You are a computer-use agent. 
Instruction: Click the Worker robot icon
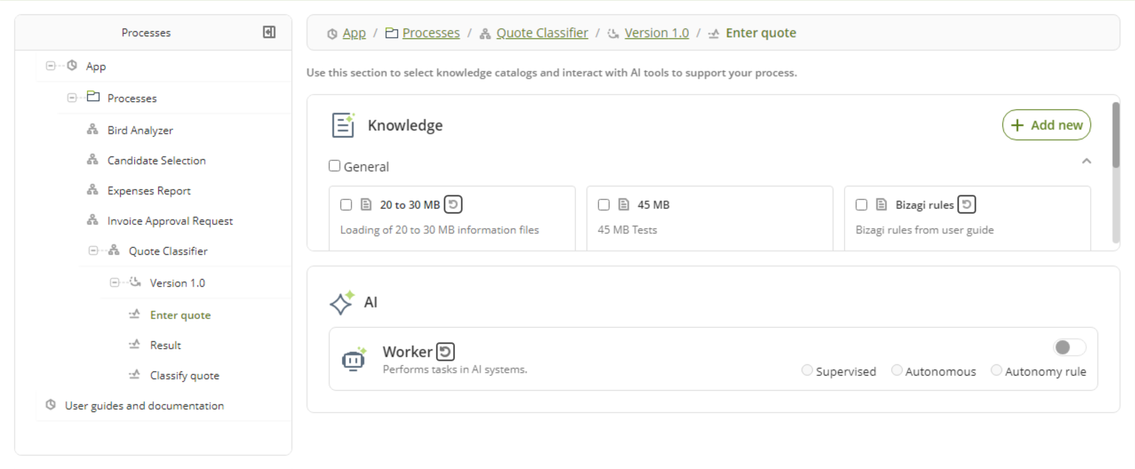coord(354,359)
